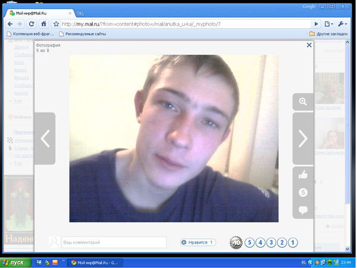The height and width of the screenshot is (268, 357).
Task: Bookmark page with star icon
Action: 56,24
